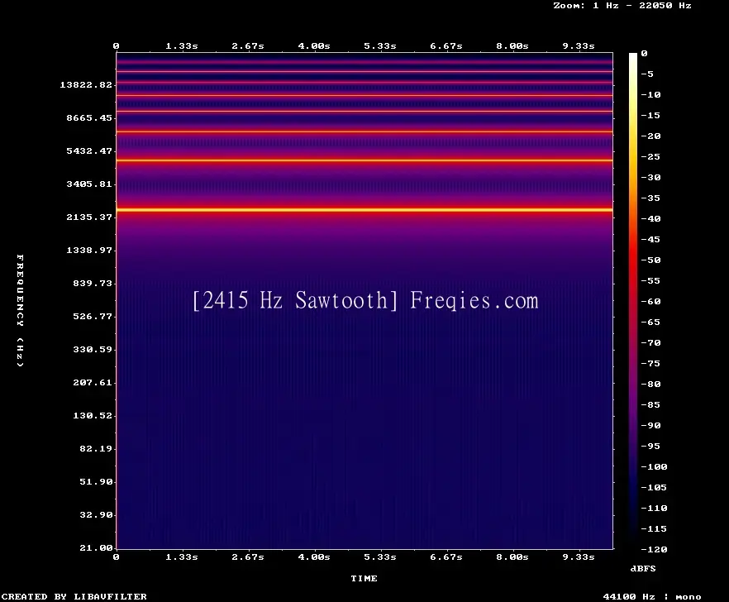The height and width of the screenshot is (602, 729).
Task: Select the -100 scale value
Action: click(x=654, y=466)
